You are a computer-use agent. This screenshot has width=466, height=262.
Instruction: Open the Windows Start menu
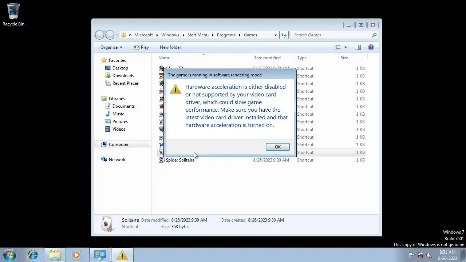pyautogui.click(x=10, y=255)
